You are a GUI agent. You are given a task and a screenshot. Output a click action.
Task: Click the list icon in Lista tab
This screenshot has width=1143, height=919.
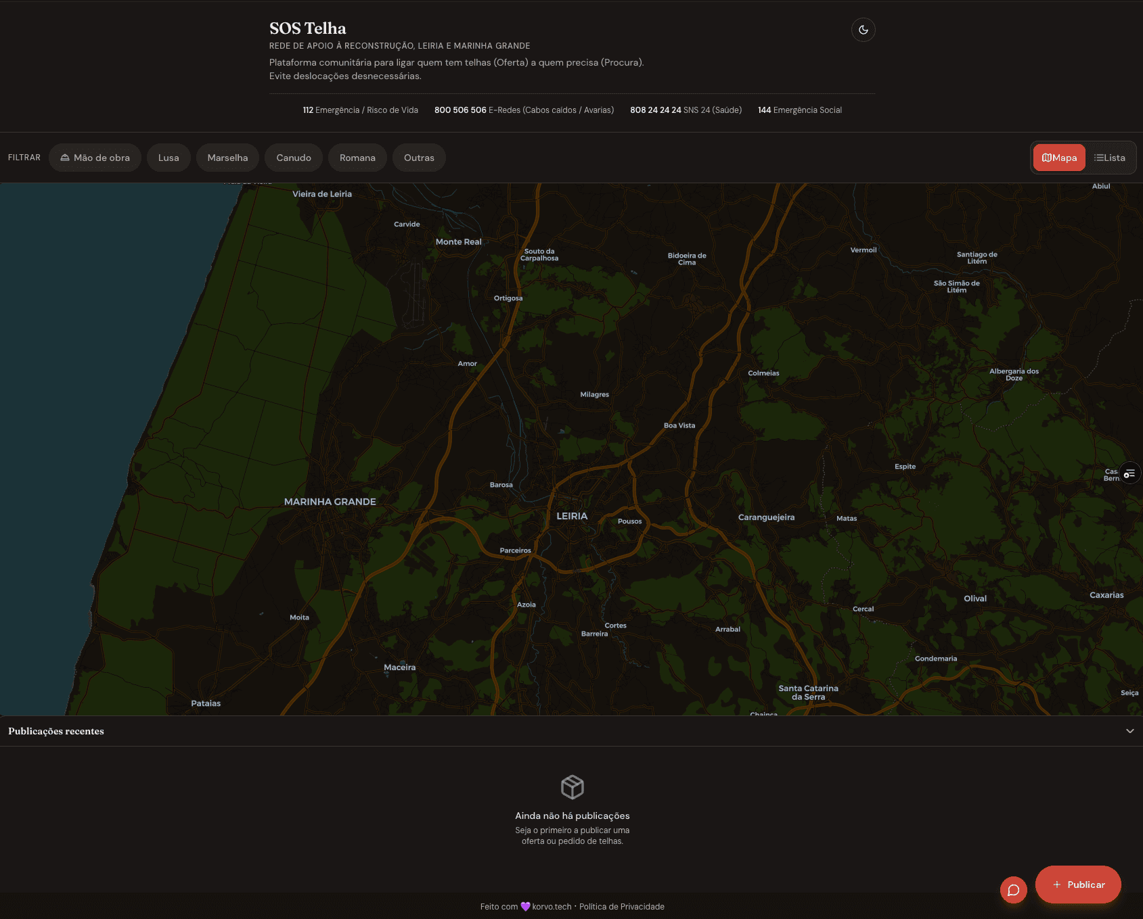tap(1098, 158)
